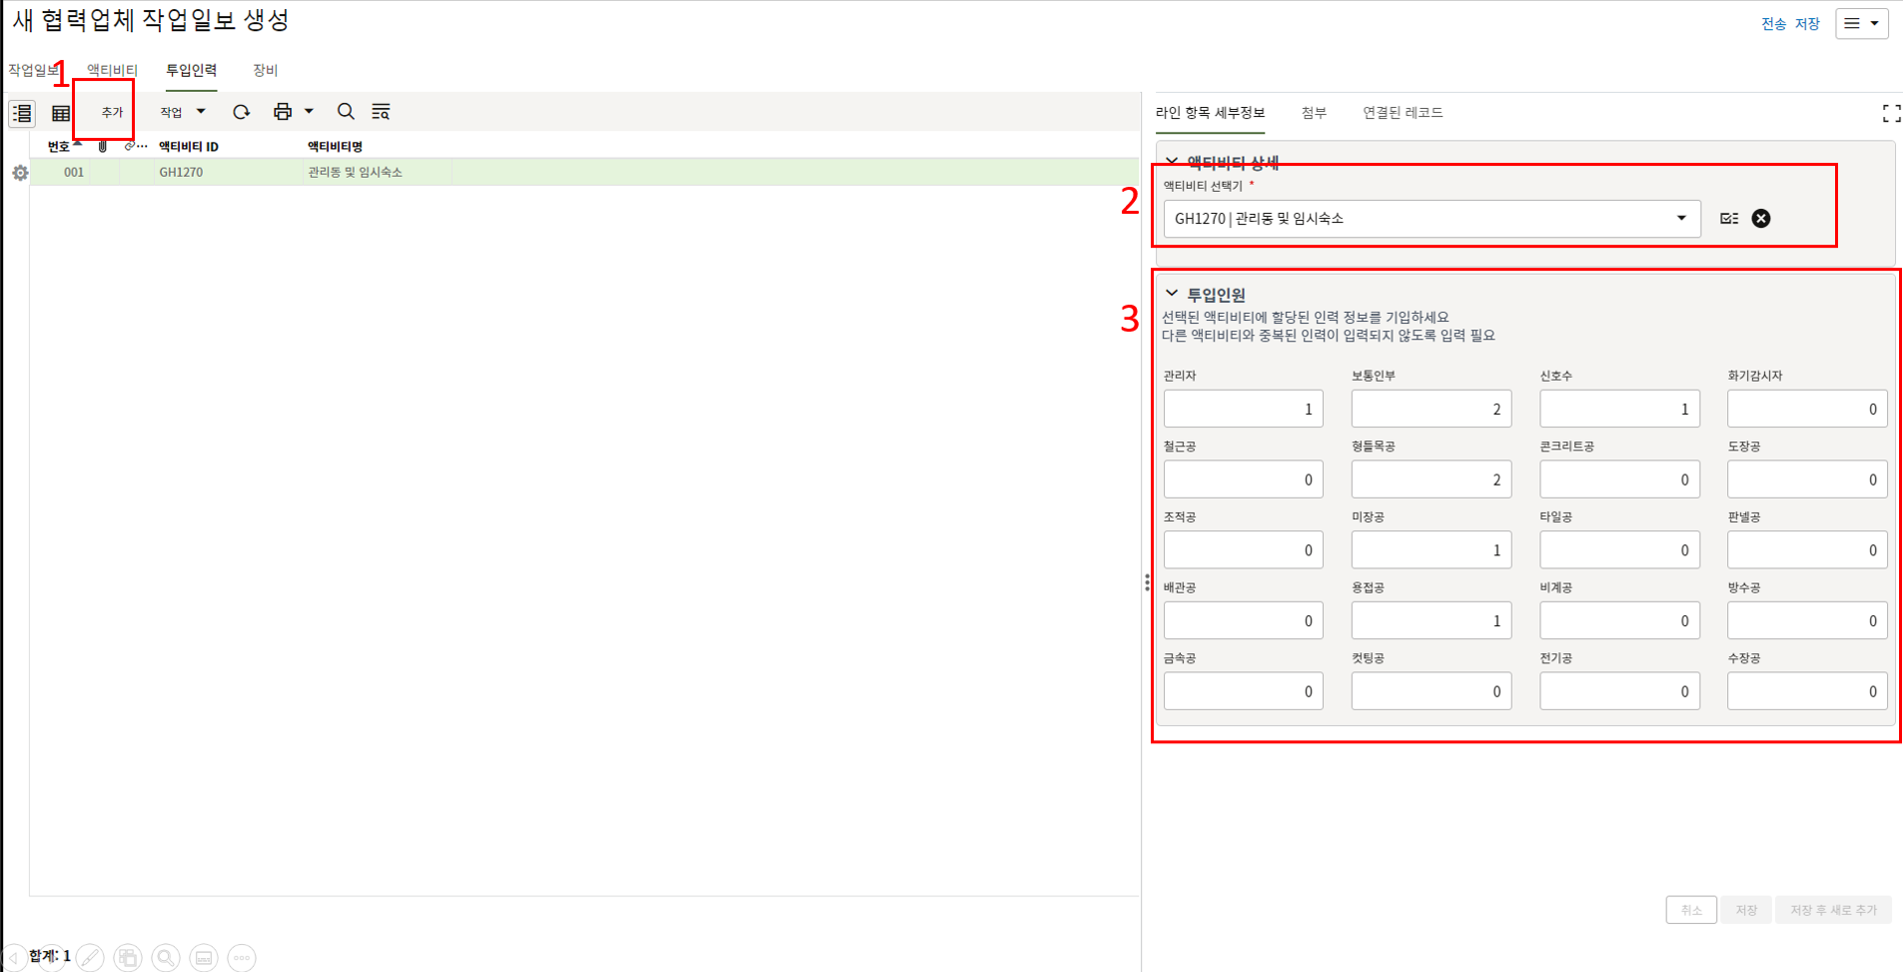
Task: Click the printer icon in the toolbar
Action: (283, 112)
